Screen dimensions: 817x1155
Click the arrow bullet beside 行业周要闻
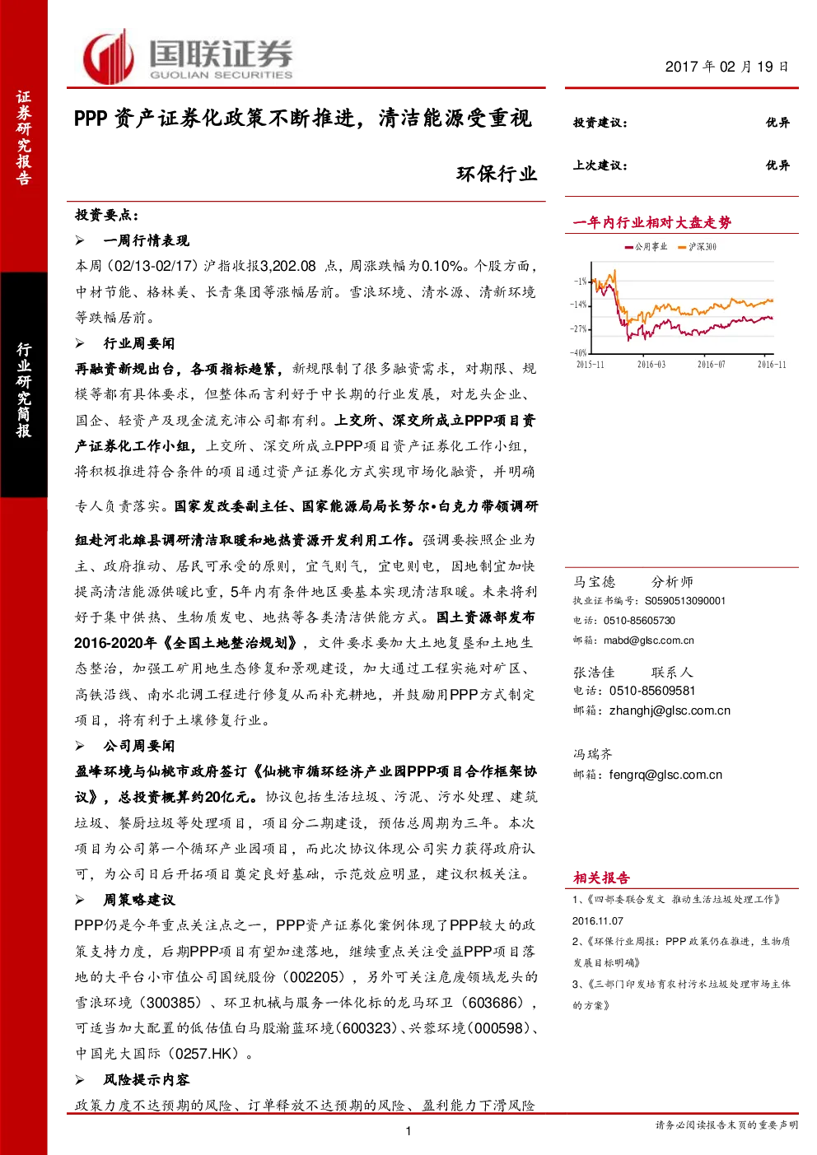click(x=80, y=343)
